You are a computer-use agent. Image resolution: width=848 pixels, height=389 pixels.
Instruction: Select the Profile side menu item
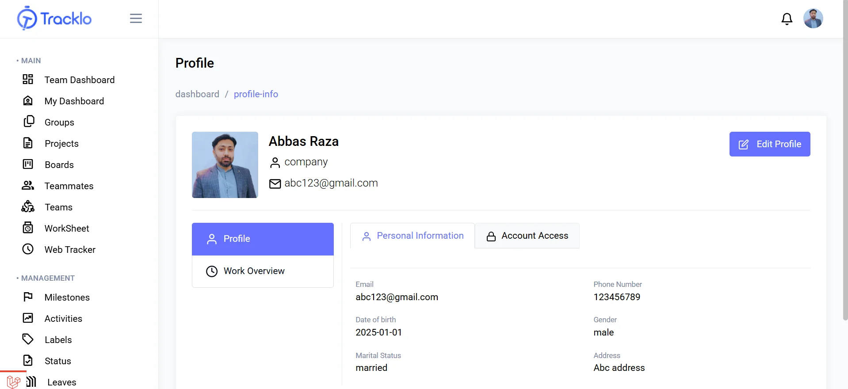(263, 239)
